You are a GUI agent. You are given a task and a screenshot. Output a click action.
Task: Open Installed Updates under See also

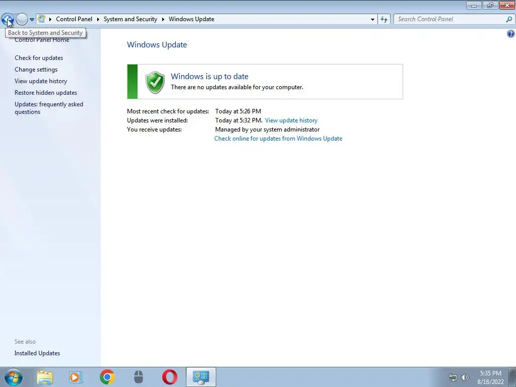[x=37, y=353]
